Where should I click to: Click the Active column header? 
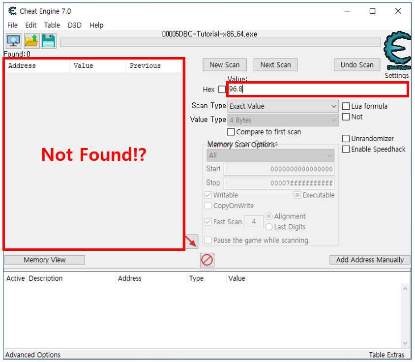click(x=15, y=278)
